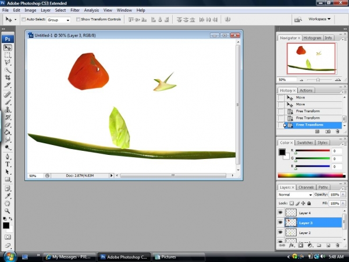Open the Workspace dropdown
The image size is (349, 262).
pyautogui.click(x=319, y=19)
